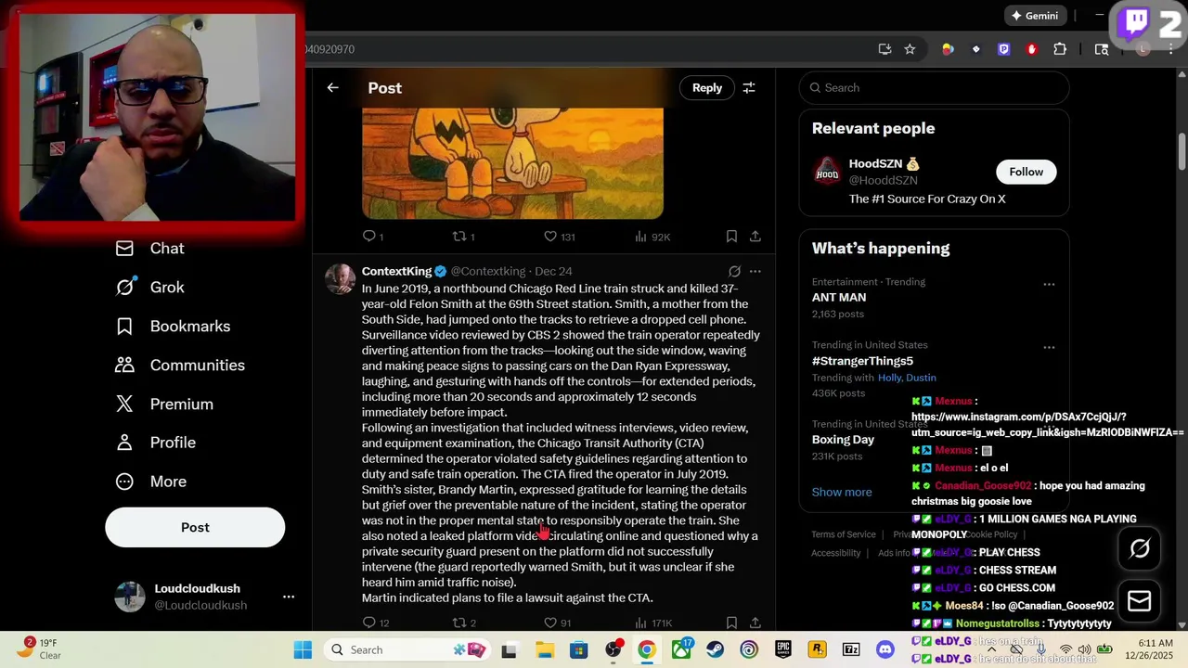Open ContextKing profile avatar

pos(340,278)
